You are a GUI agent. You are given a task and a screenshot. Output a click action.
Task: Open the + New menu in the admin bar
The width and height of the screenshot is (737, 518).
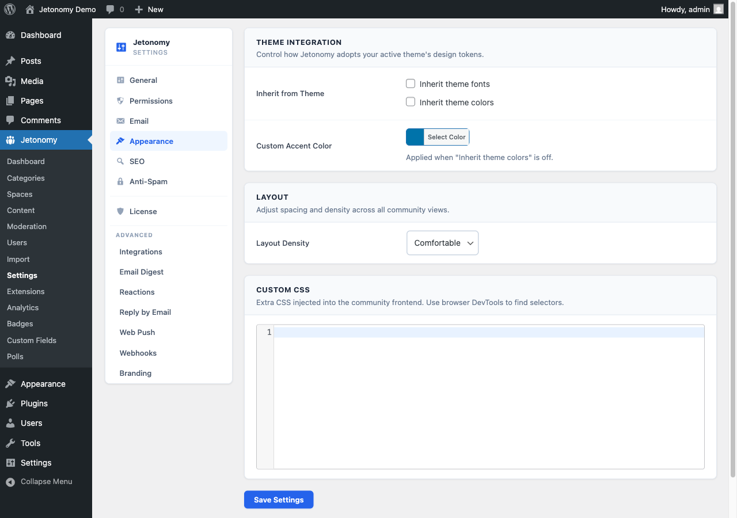point(149,9)
